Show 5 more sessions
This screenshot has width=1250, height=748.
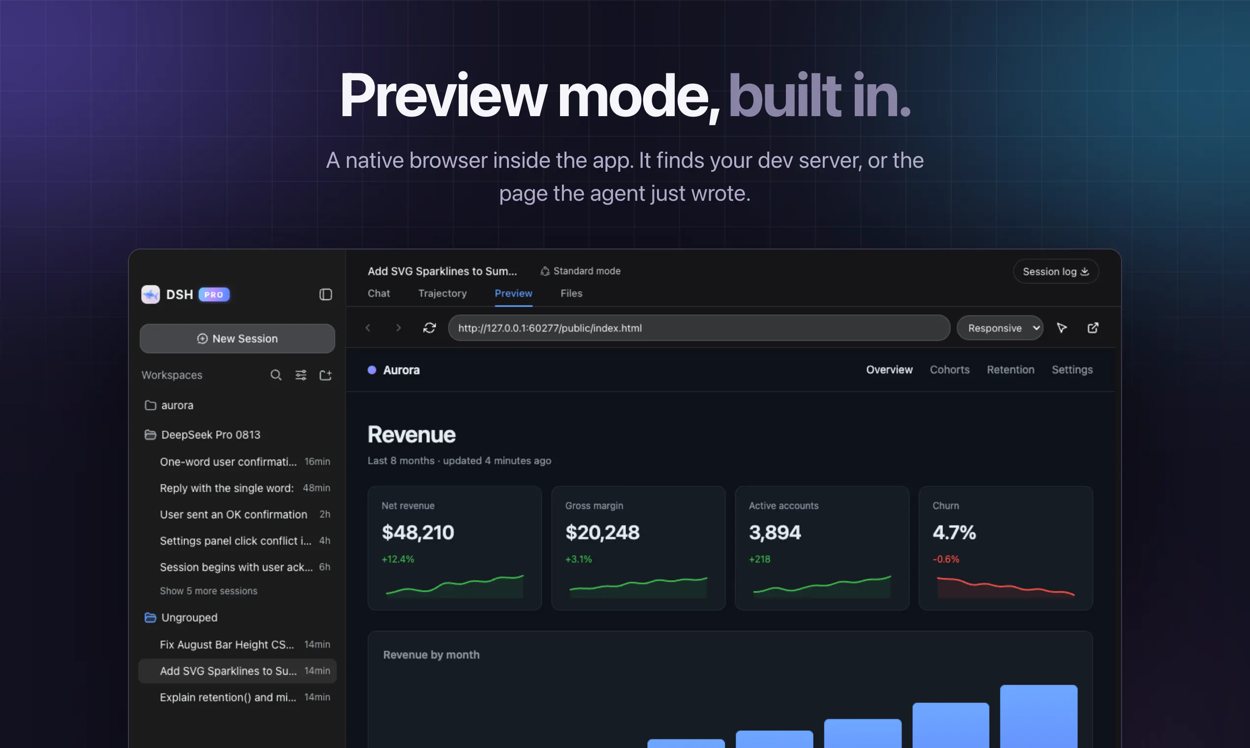coord(209,591)
